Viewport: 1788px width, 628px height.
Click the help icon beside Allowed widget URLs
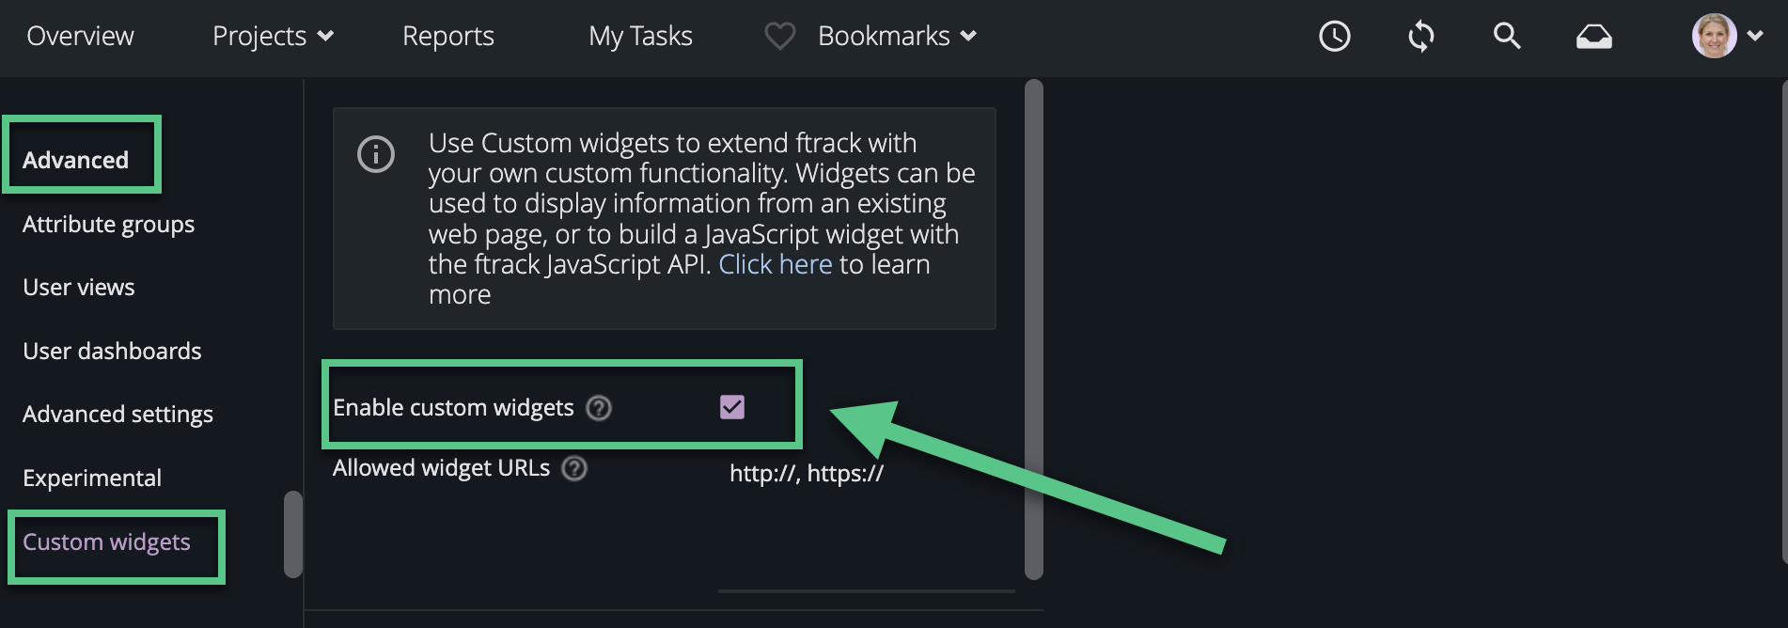point(574,468)
